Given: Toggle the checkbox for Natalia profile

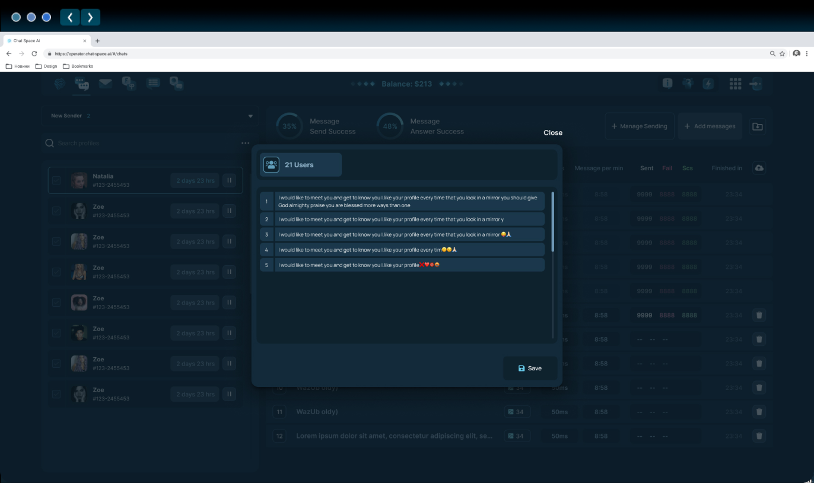Looking at the screenshot, I should coord(56,180).
